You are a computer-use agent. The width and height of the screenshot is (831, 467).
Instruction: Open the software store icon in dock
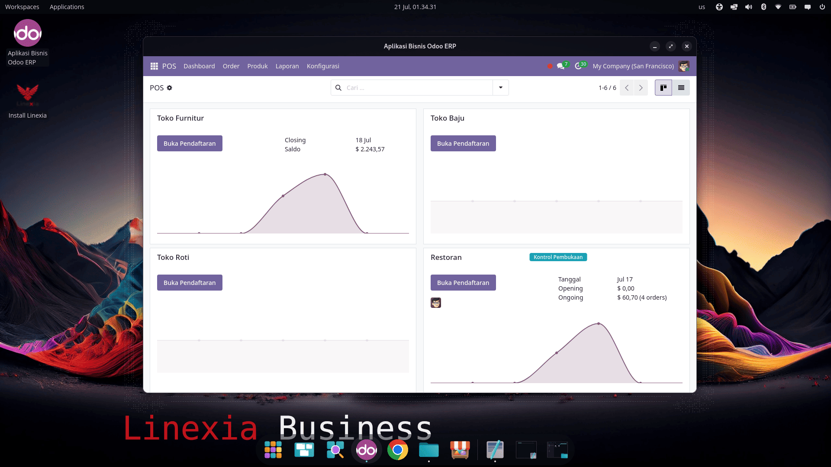(x=460, y=450)
